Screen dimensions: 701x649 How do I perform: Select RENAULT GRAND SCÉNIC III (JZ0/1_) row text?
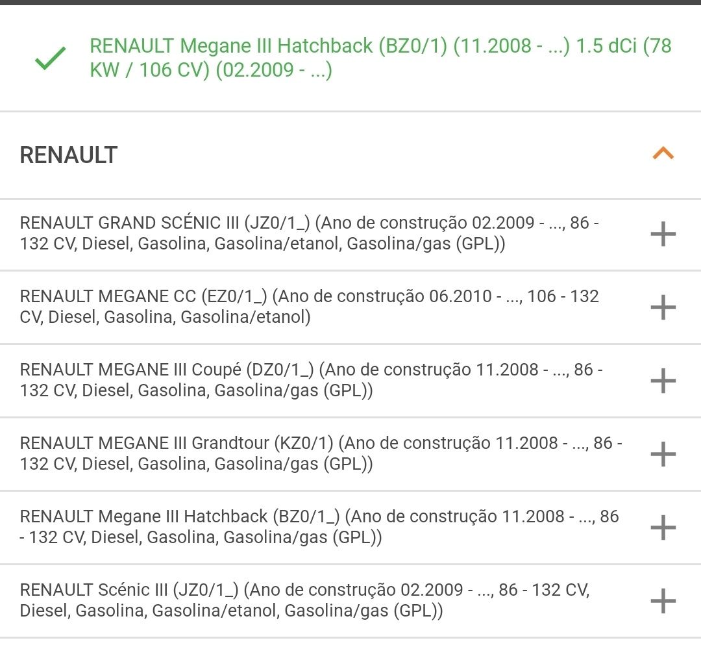click(x=310, y=233)
